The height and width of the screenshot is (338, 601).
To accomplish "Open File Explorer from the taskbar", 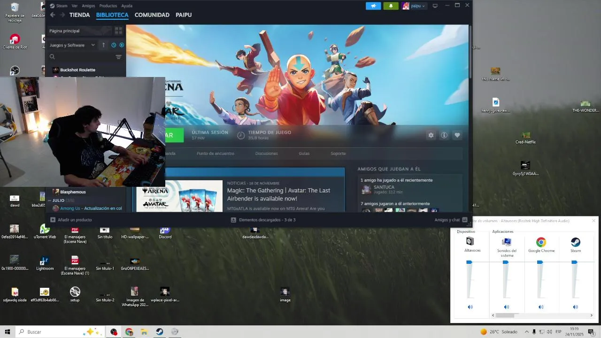I will click(x=144, y=332).
